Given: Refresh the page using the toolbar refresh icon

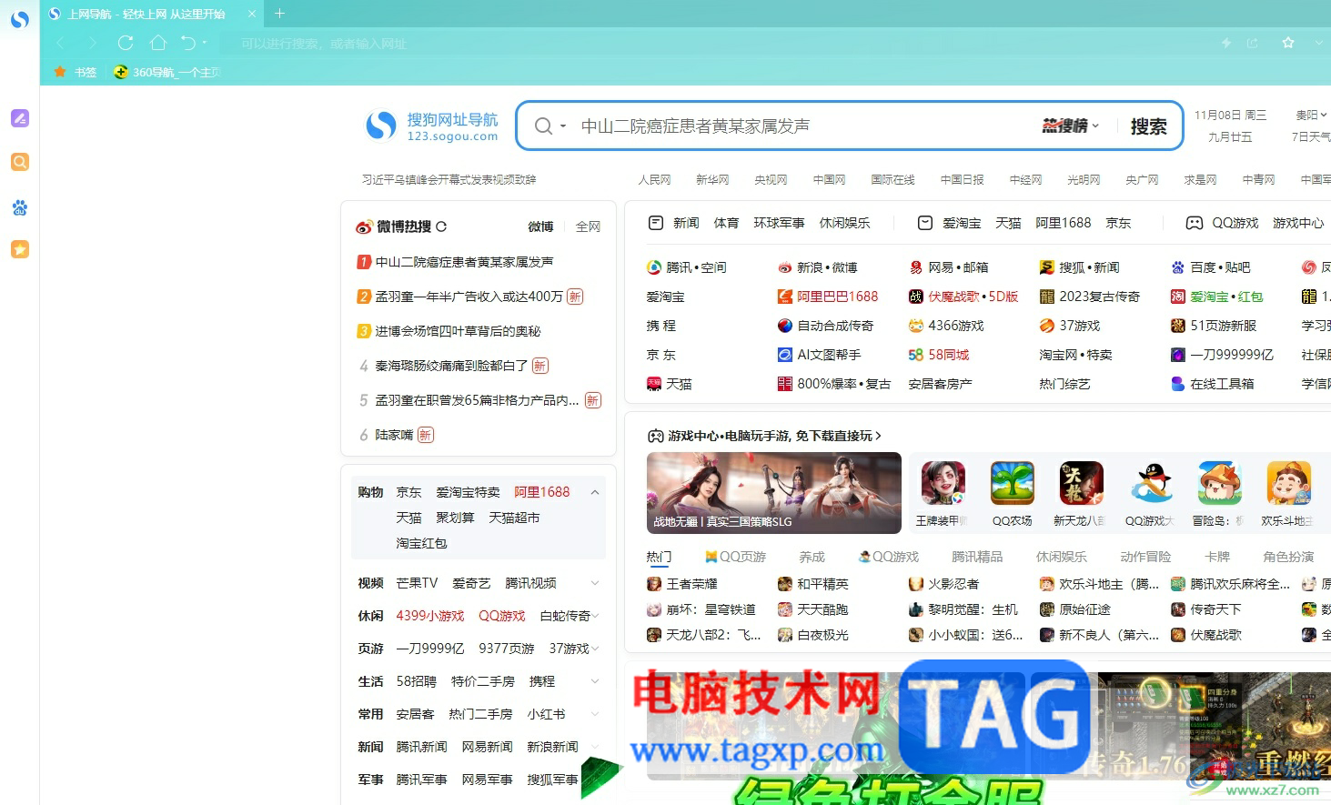Looking at the screenshot, I should pyautogui.click(x=126, y=43).
